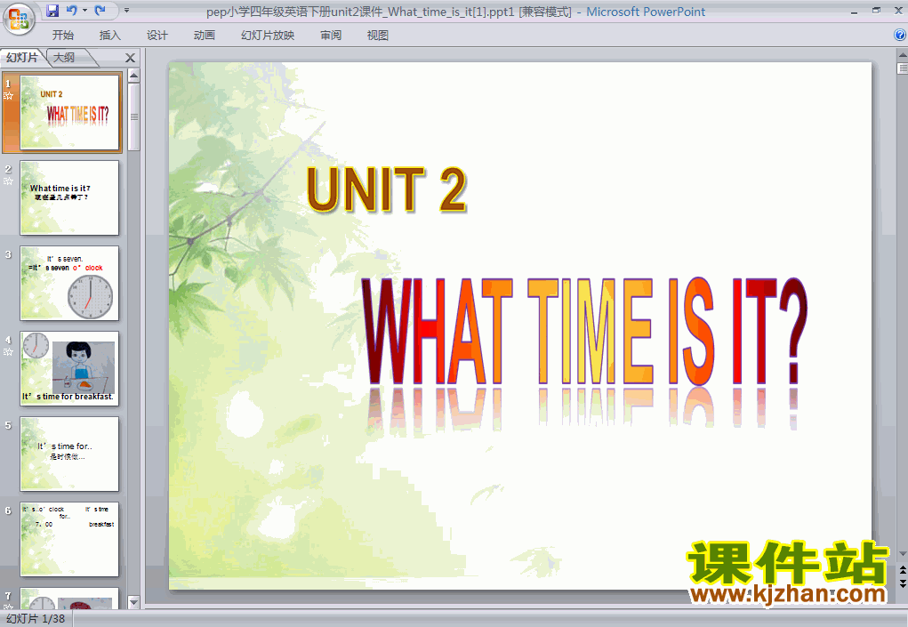Minimize the PowerPoint window

(x=855, y=11)
